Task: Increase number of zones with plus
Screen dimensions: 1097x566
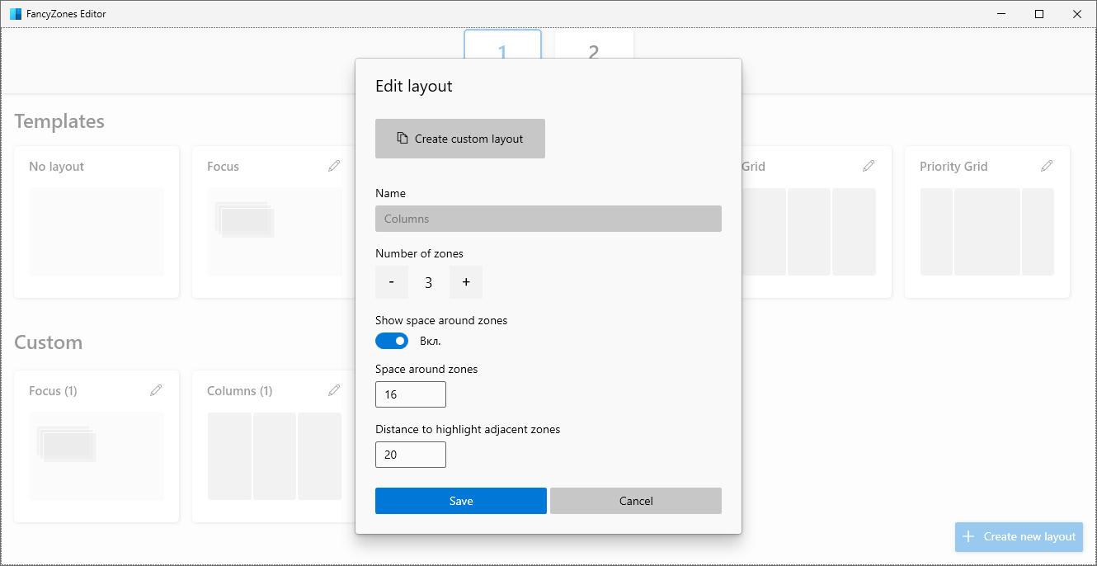Action: pyautogui.click(x=466, y=282)
